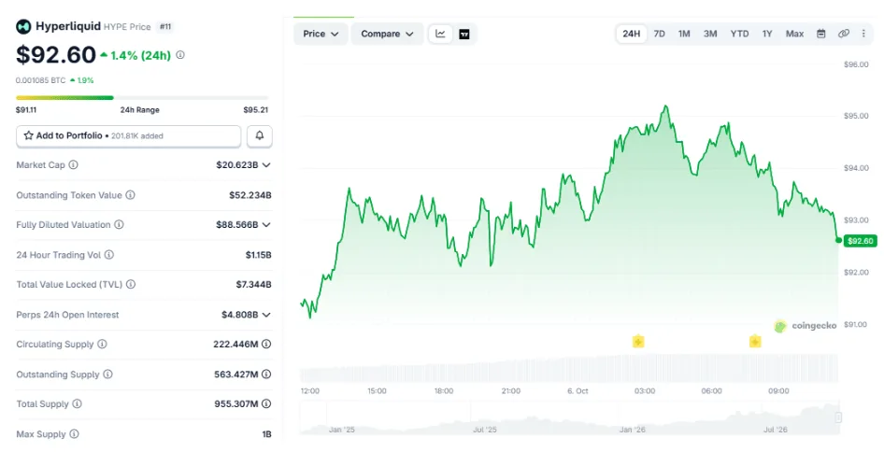Click the Total Value Locked info icon

(131, 284)
